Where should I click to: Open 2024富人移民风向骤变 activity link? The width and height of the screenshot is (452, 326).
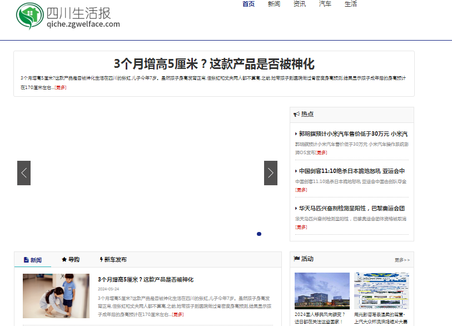(320, 318)
